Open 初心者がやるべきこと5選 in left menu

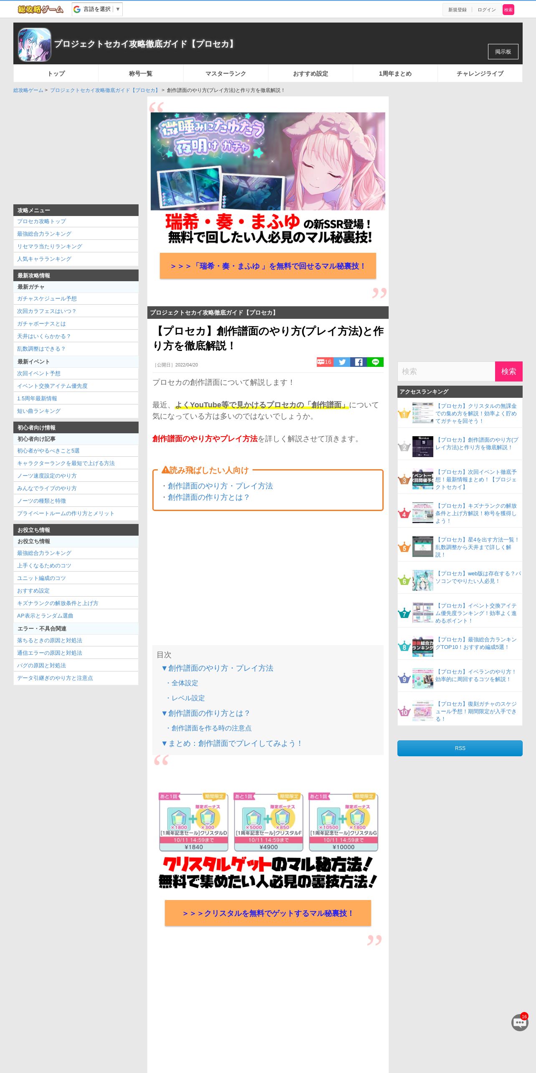[x=76, y=451]
